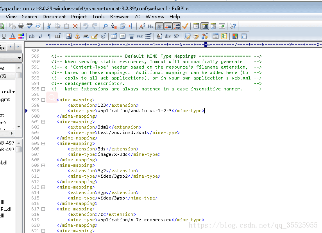Viewport: 322px width, 233px height.
Task: Open the Window menu
Action: [155, 17]
